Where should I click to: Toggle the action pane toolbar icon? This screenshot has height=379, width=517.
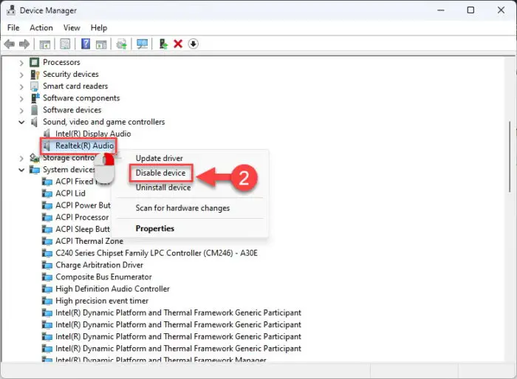pyautogui.click(x=101, y=44)
